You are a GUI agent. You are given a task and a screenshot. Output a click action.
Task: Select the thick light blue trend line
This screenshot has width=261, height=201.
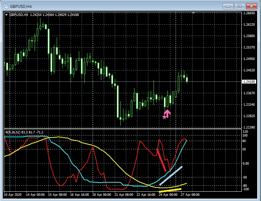coord(171,175)
